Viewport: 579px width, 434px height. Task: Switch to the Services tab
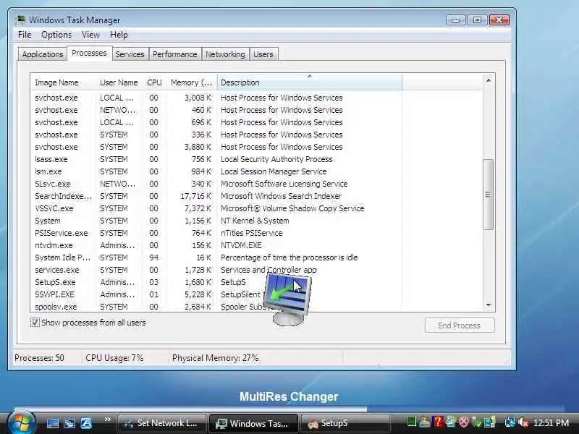tap(130, 54)
